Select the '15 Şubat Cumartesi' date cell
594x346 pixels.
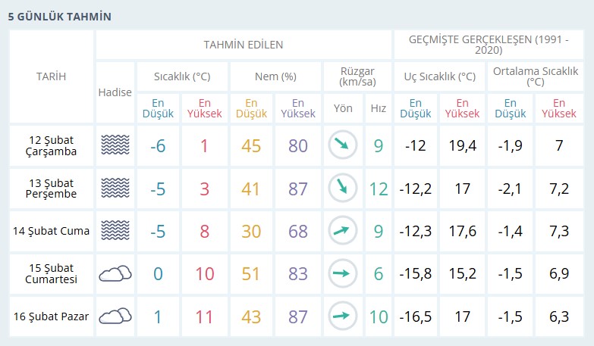[x=51, y=274]
